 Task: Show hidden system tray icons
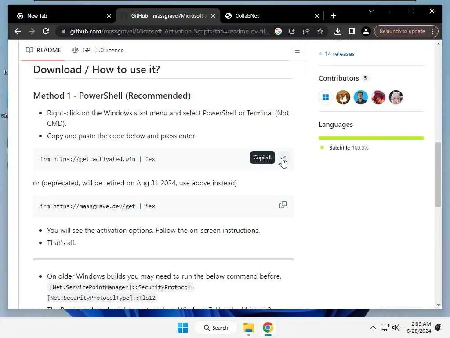[x=373, y=327]
